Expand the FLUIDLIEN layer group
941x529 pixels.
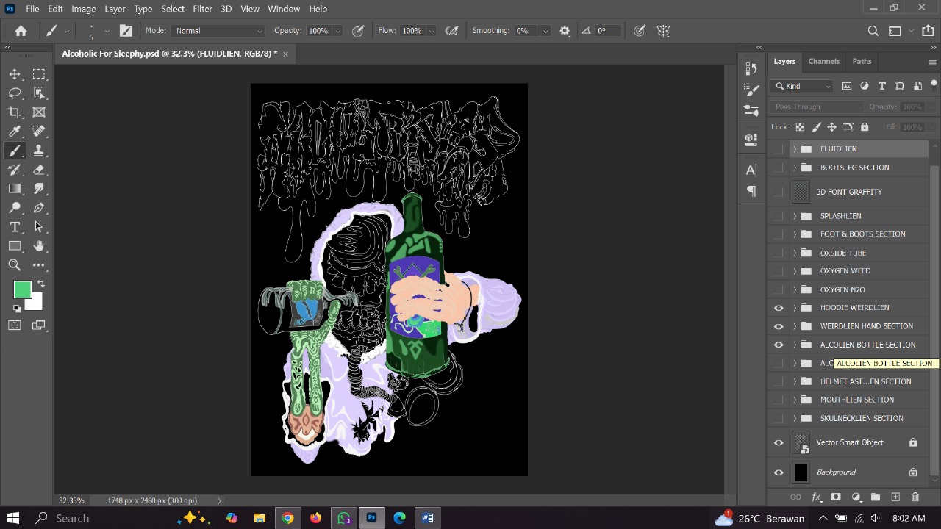(794, 148)
